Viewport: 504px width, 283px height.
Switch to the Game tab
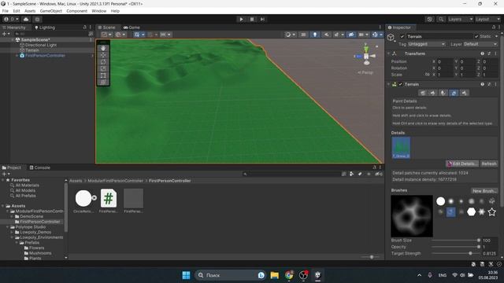point(132,28)
